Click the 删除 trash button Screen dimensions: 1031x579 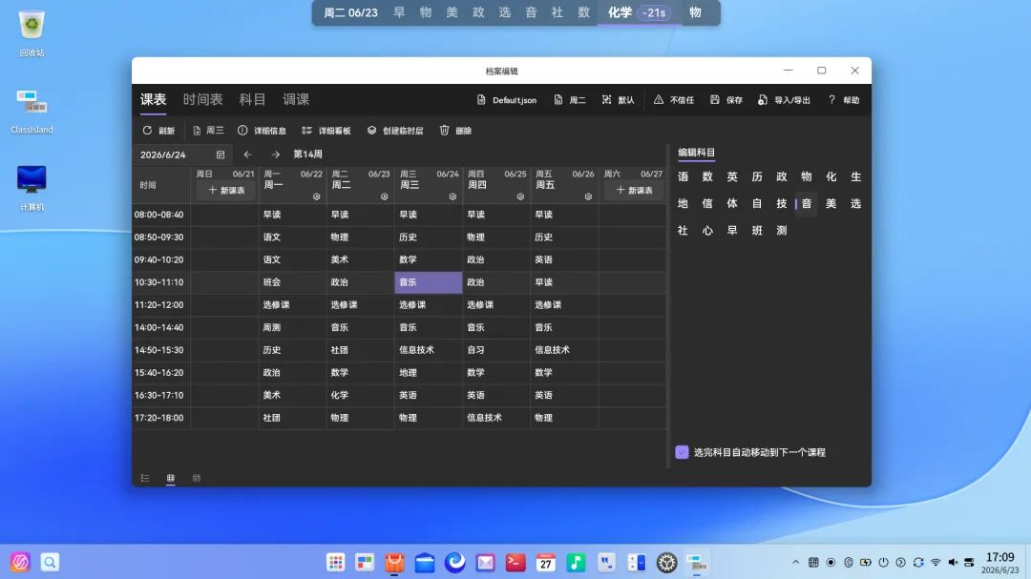click(x=455, y=130)
